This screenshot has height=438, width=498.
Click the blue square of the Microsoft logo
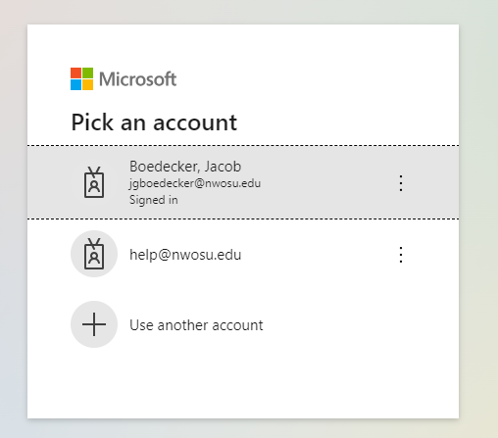coord(75,84)
